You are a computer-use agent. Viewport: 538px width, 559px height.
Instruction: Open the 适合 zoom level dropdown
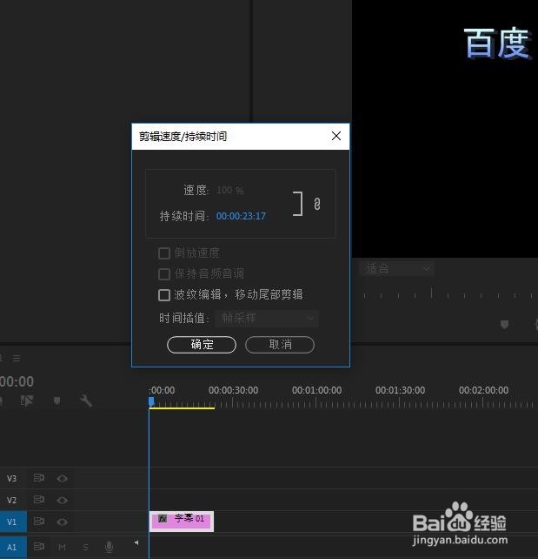[396, 268]
